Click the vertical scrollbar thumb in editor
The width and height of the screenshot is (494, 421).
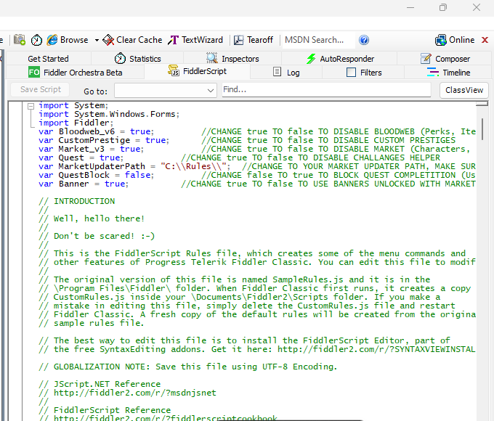[482, 129]
